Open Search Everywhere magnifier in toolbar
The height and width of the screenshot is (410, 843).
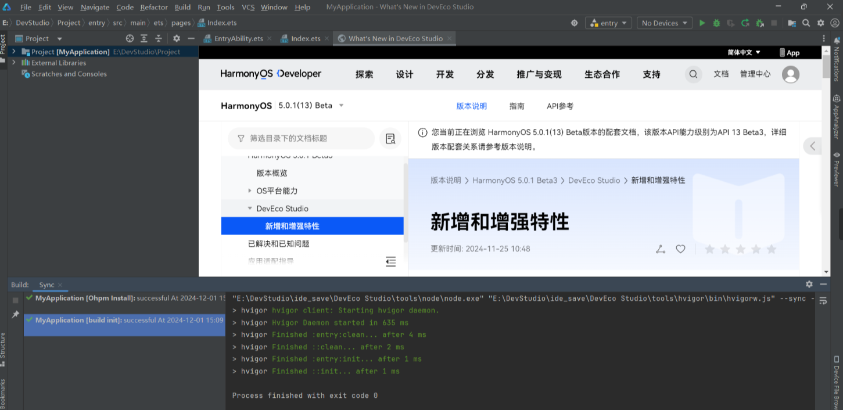(x=806, y=23)
